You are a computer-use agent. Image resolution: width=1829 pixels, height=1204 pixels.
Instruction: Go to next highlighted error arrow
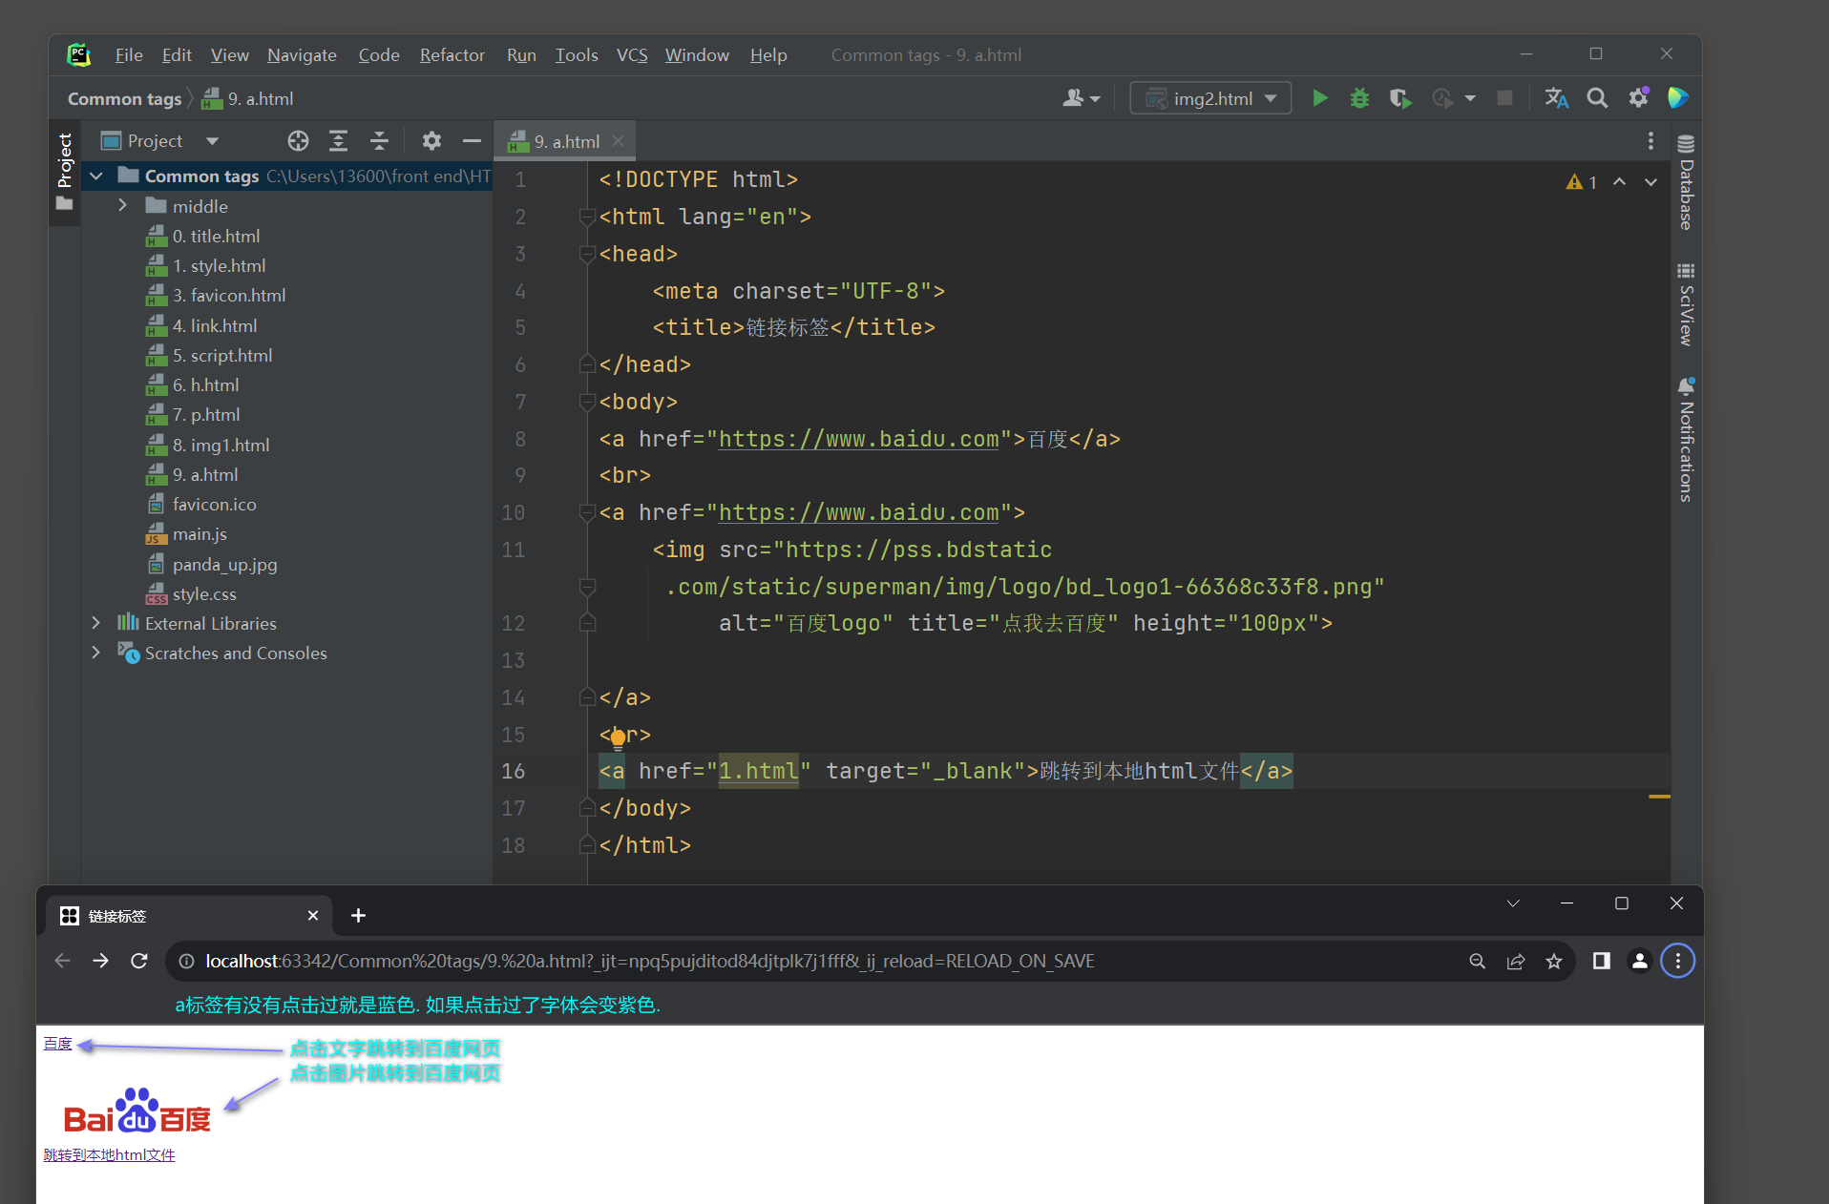click(1650, 182)
